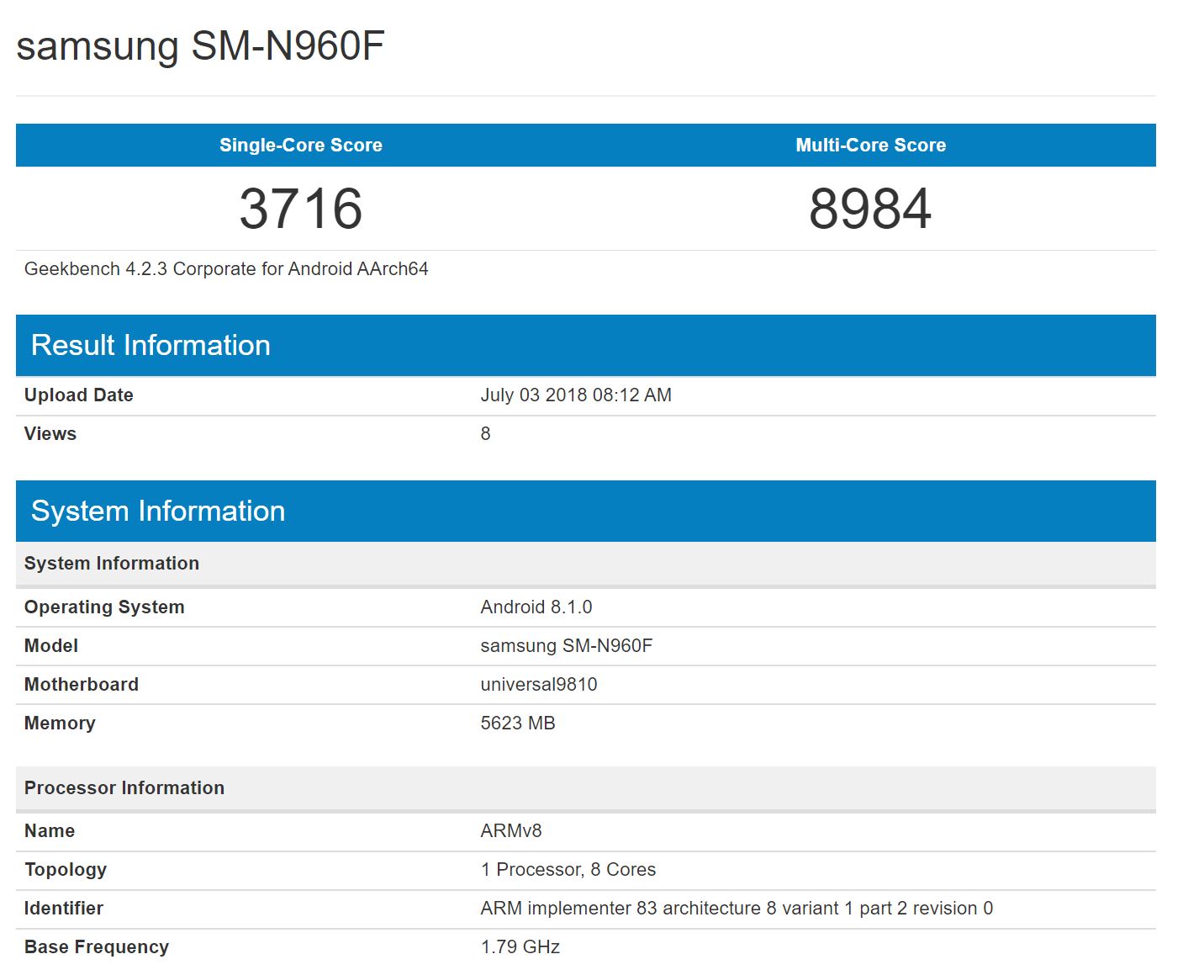Click the samsung SM-N960F value in Model row
The image size is (1183, 970).
point(566,646)
